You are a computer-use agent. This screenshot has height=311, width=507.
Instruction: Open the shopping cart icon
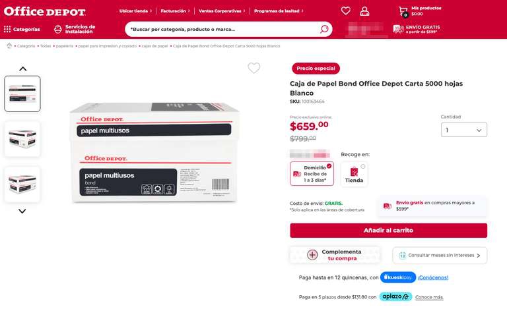(x=403, y=11)
